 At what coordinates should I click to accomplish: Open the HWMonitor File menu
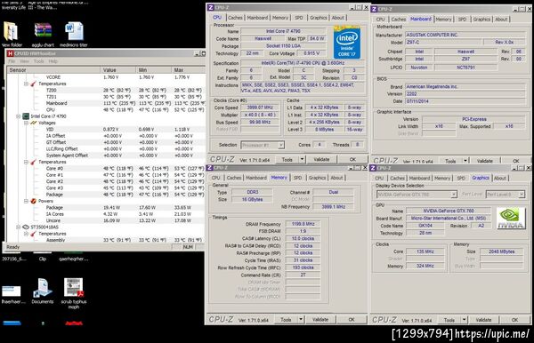click(x=12, y=61)
